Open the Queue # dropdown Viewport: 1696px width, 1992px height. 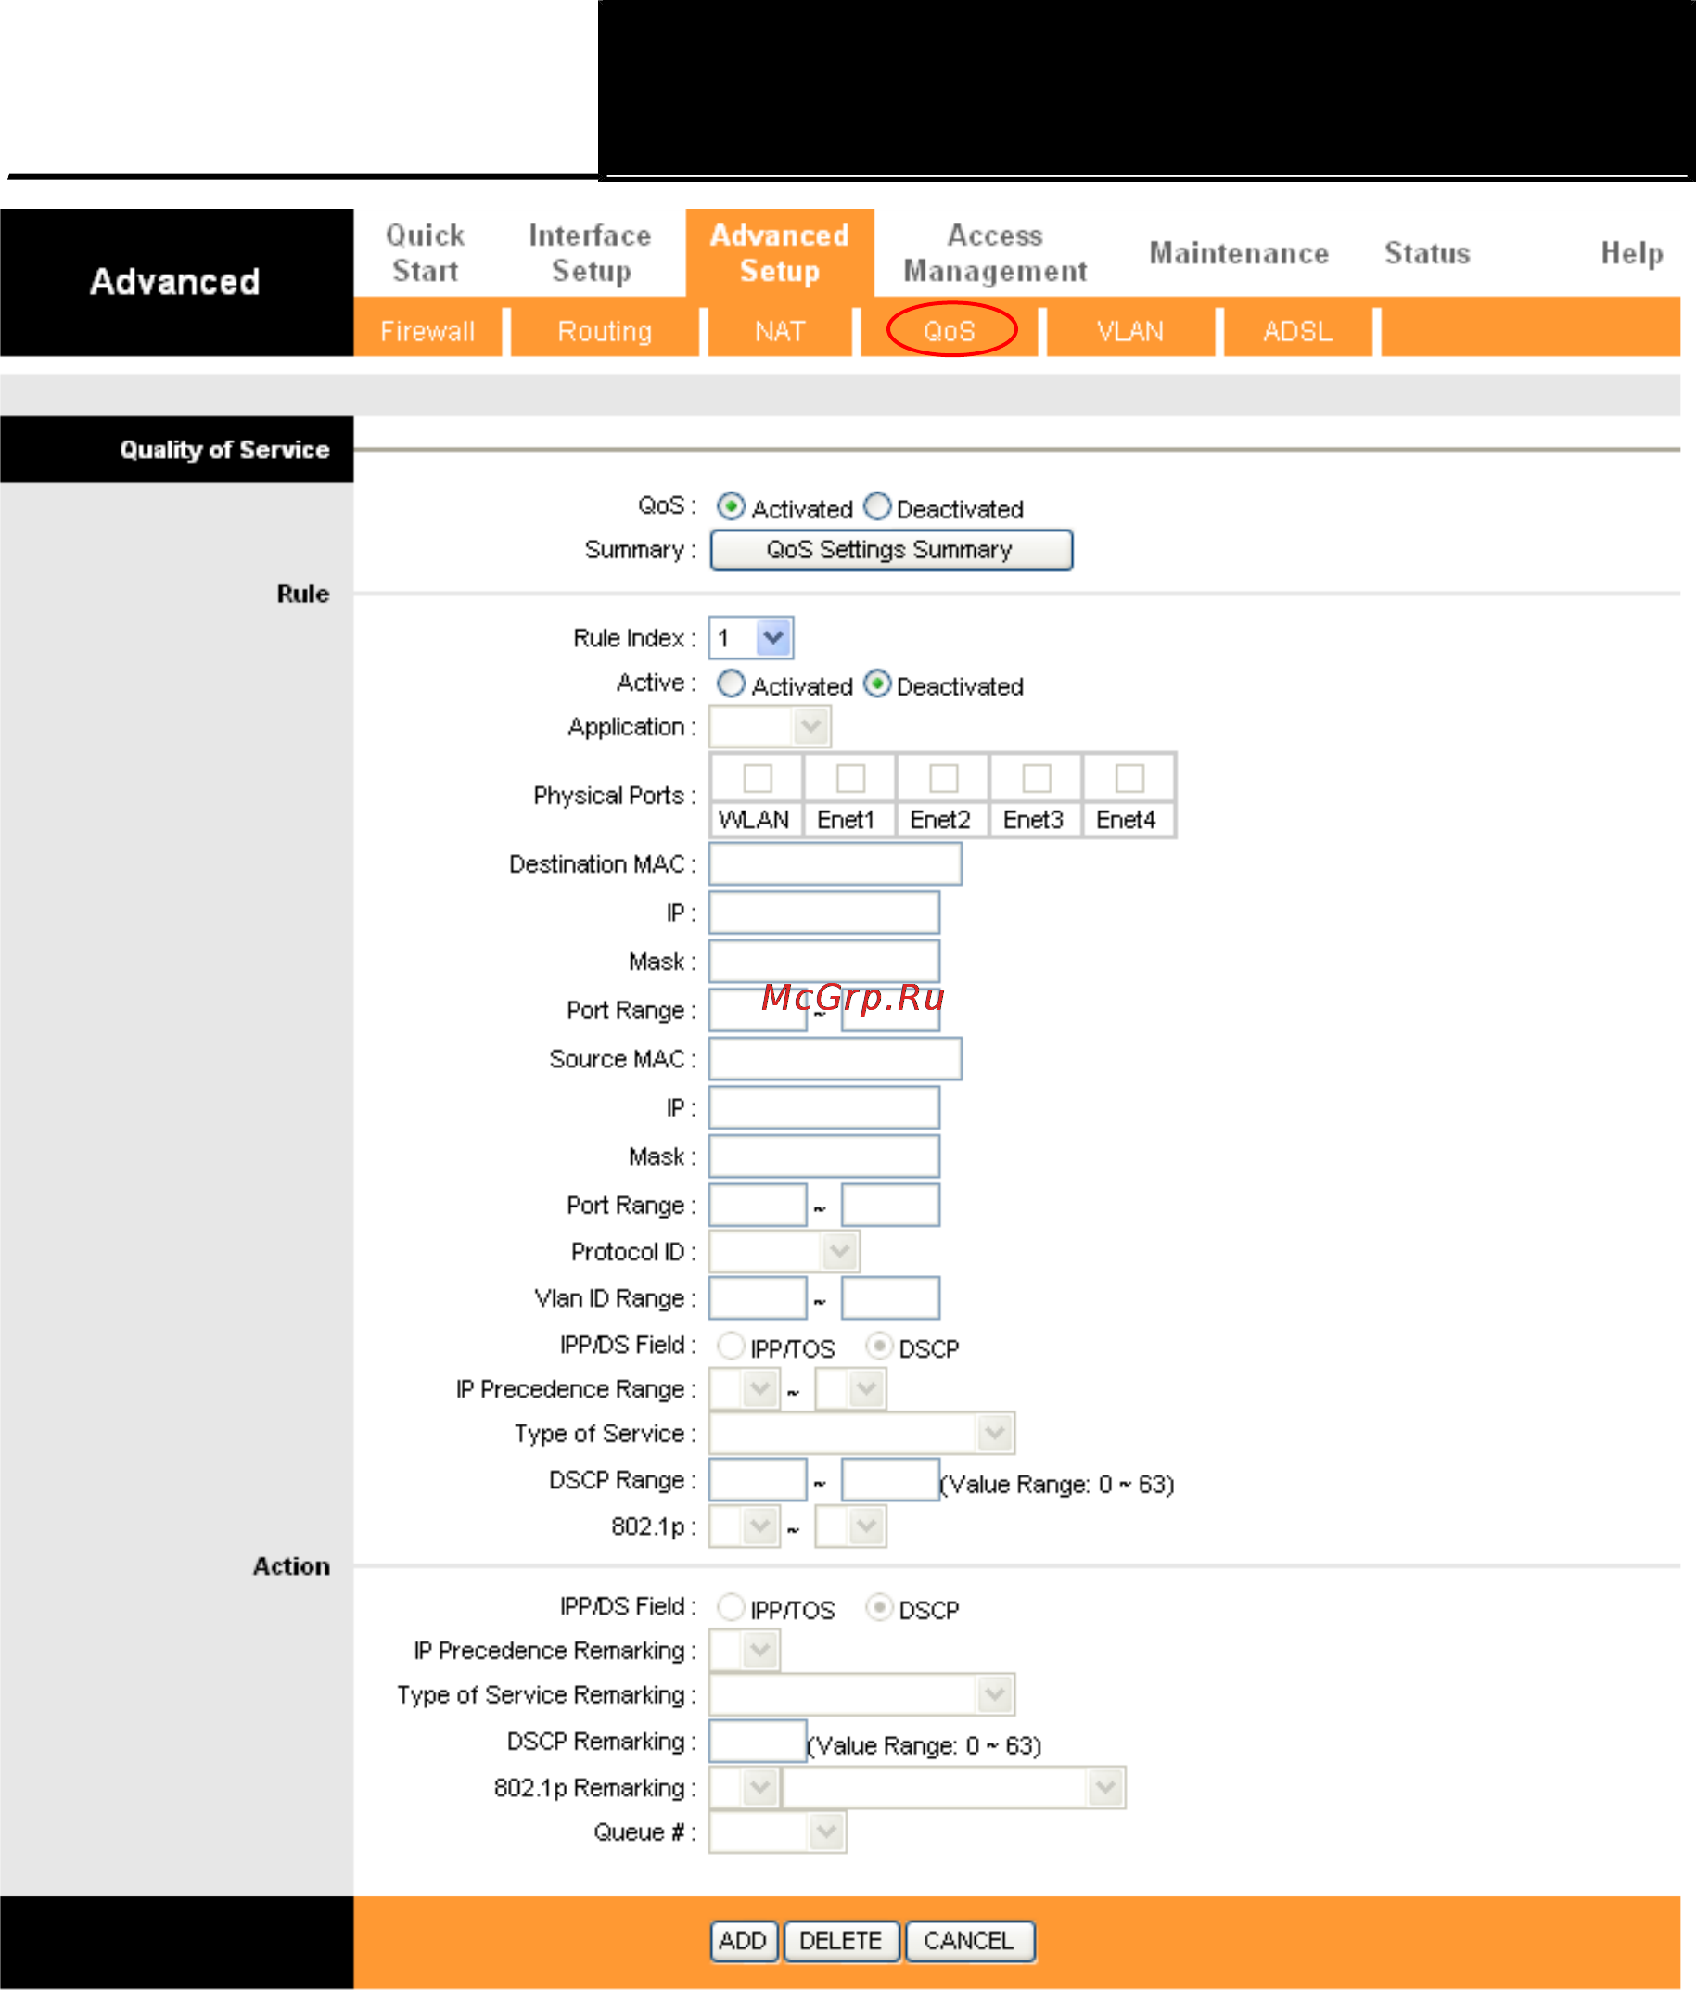(x=777, y=1832)
